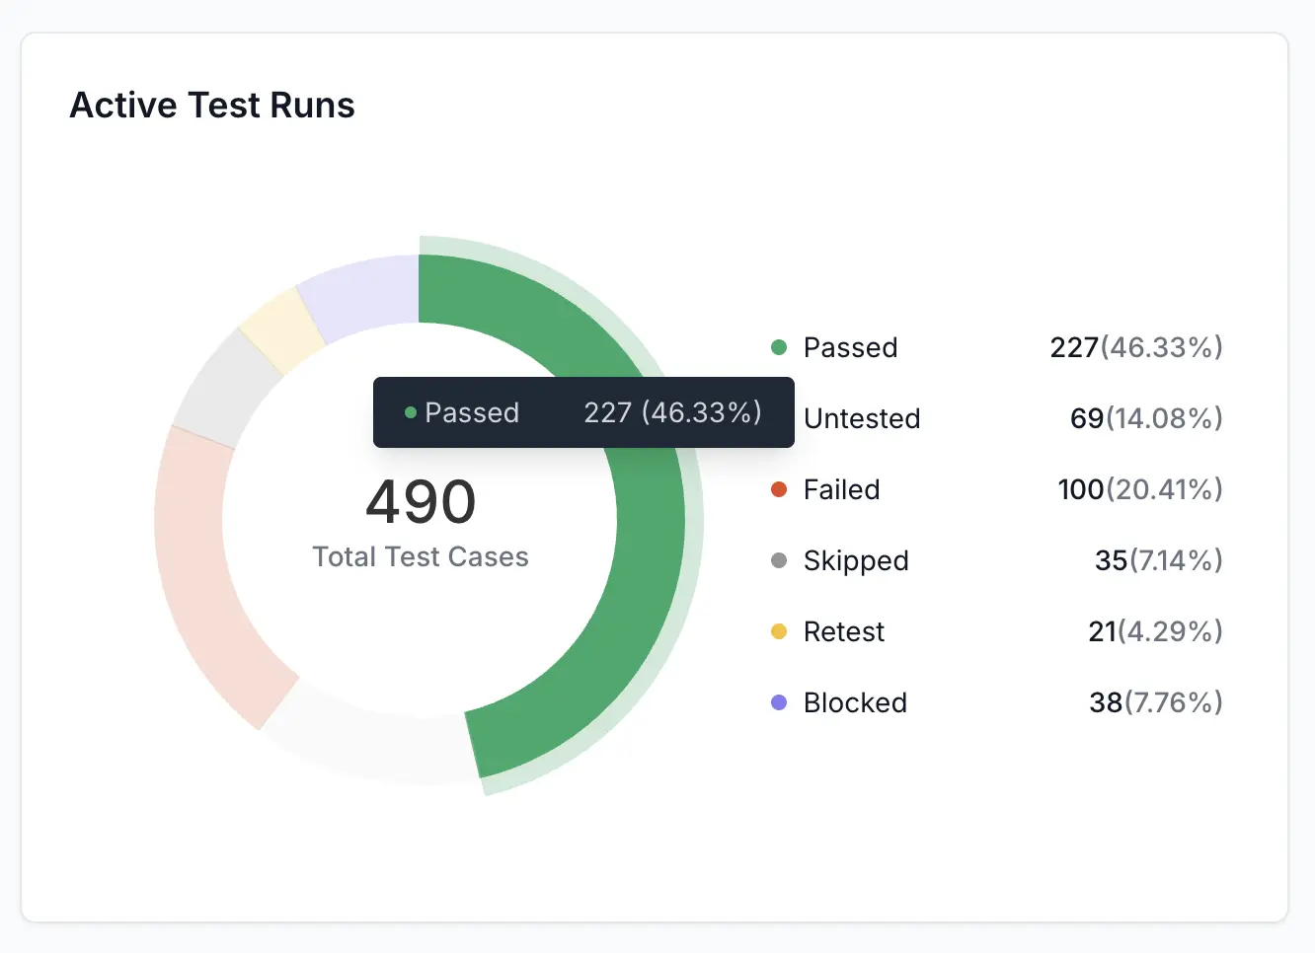
Task: Click the Active Test Runs heading
Action: click(212, 105)
